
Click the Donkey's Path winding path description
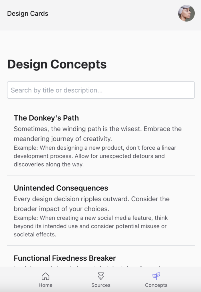pyautogui.click(x=98, y=134)
